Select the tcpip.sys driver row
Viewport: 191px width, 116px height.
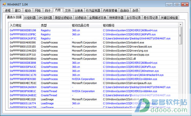(93, 55)
